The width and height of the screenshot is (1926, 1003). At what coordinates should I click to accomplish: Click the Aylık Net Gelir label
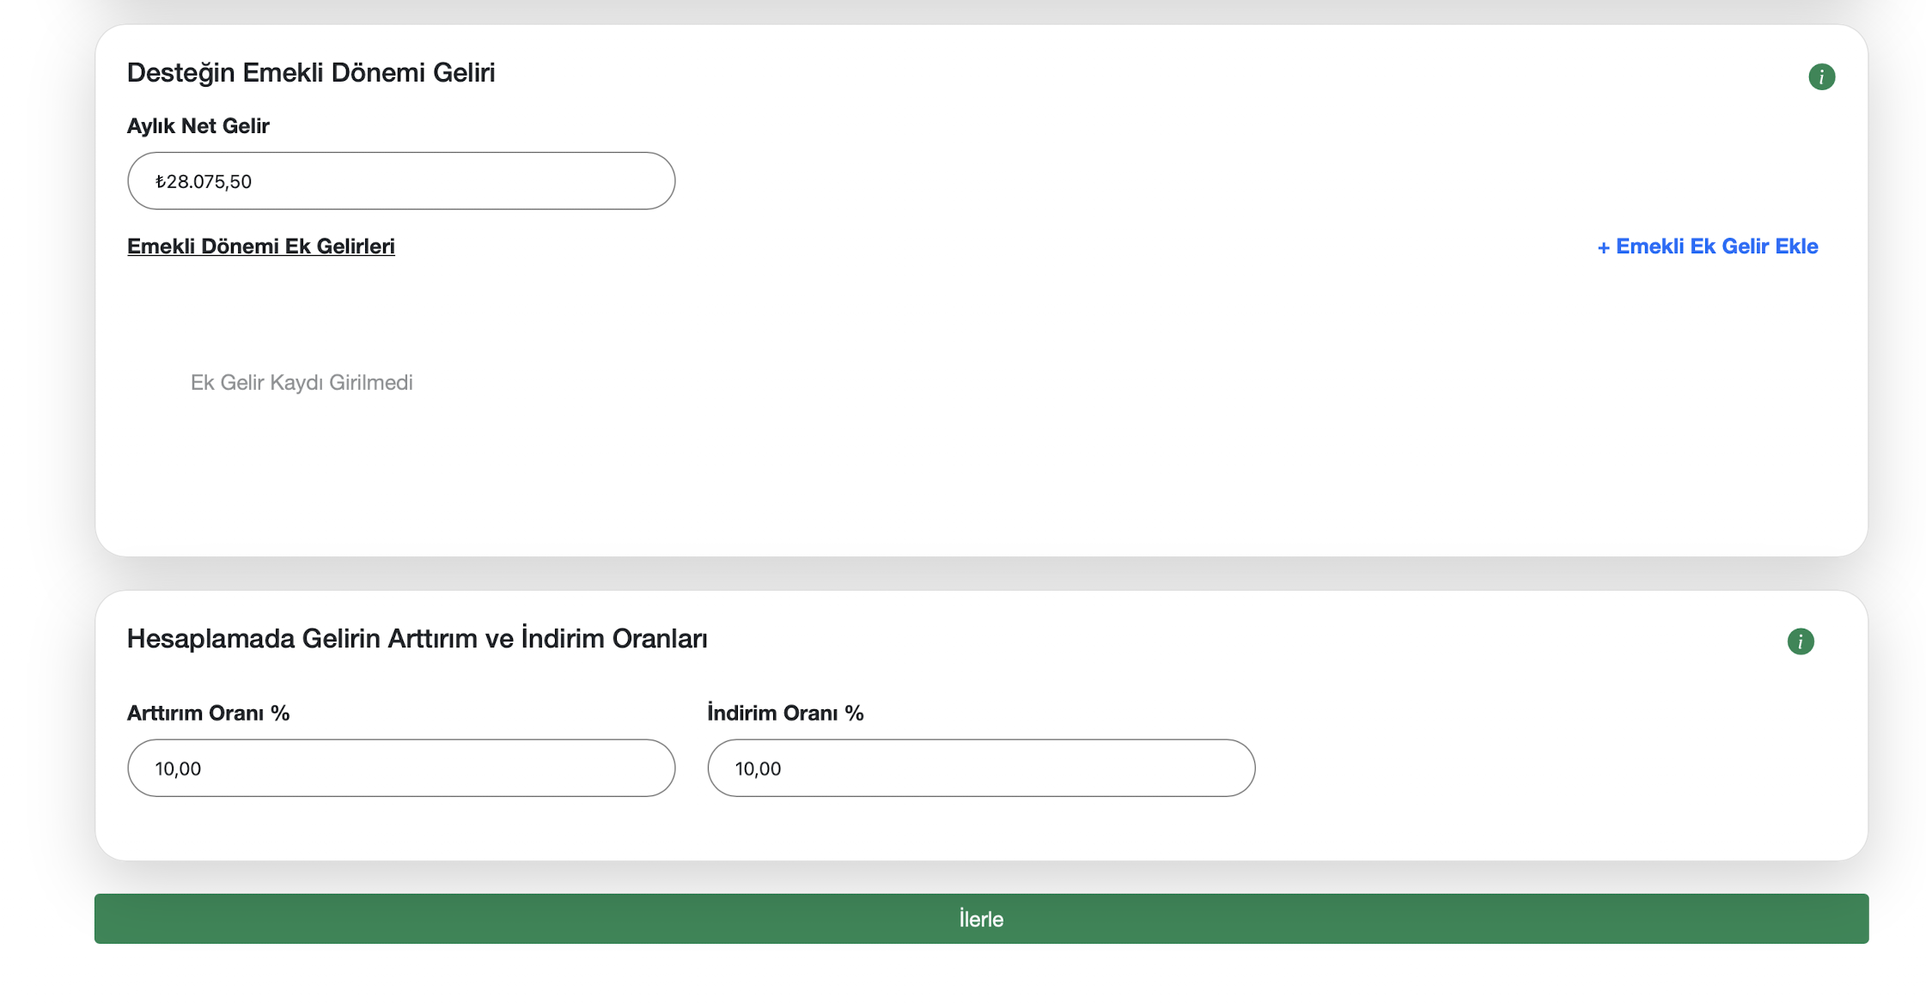[198, 126]
